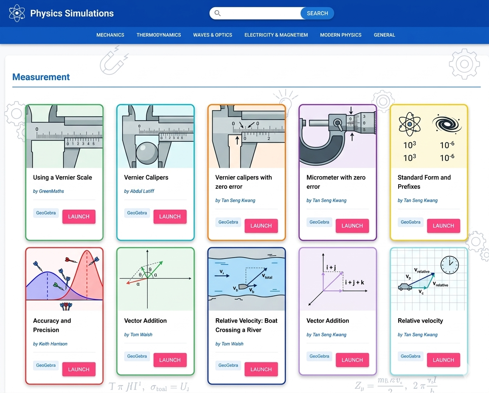Launch the Relative velocity simulation by Tan Seng Kwang
The image size is (489, 393).
pyautogui.click(x=443, y=360)
